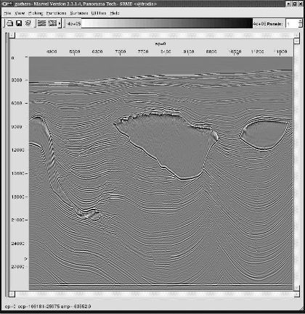
Task: Select the second display mode icon
Action: (x=52, y=23)
